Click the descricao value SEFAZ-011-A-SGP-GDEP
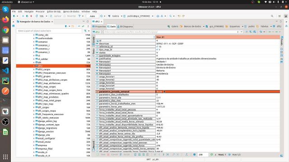Screen dimensions: 289x162 pyautogui.click(x=170, y=44)
